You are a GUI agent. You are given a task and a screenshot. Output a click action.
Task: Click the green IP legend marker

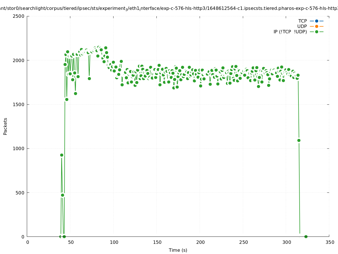coord(317,32)
